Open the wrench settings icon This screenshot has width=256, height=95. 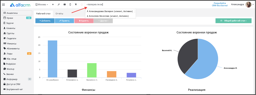point(59,4)
